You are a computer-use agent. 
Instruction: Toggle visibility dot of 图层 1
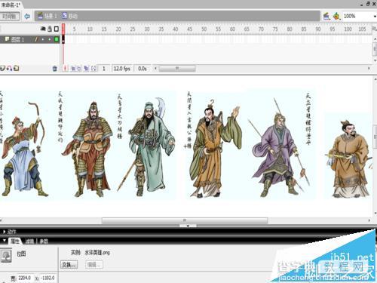point(43,39)
